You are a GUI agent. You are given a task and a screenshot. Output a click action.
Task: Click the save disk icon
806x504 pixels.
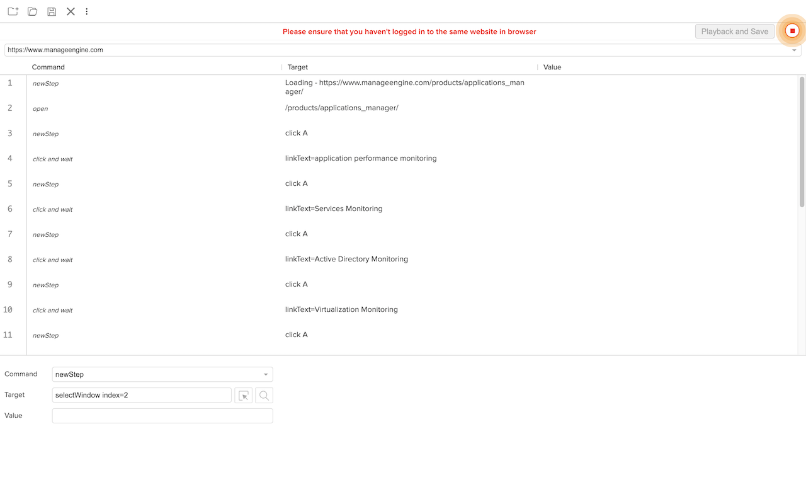point(52,11)
